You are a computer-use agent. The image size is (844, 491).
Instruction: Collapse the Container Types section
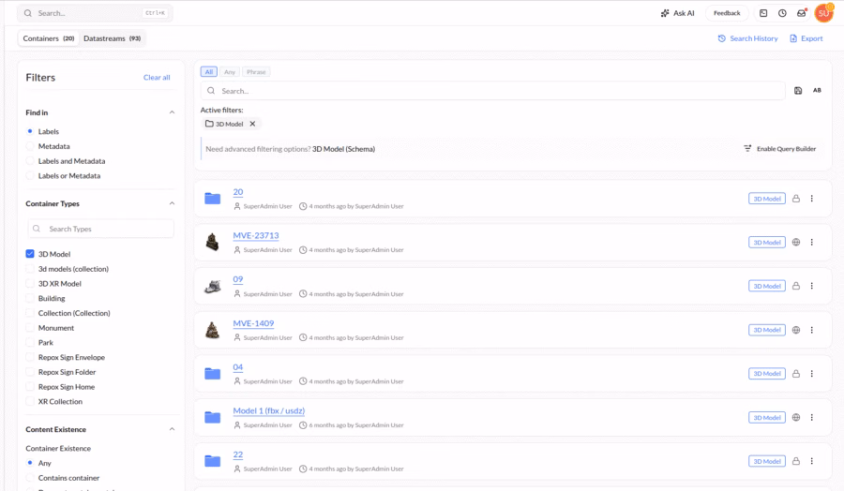point(172,203)
